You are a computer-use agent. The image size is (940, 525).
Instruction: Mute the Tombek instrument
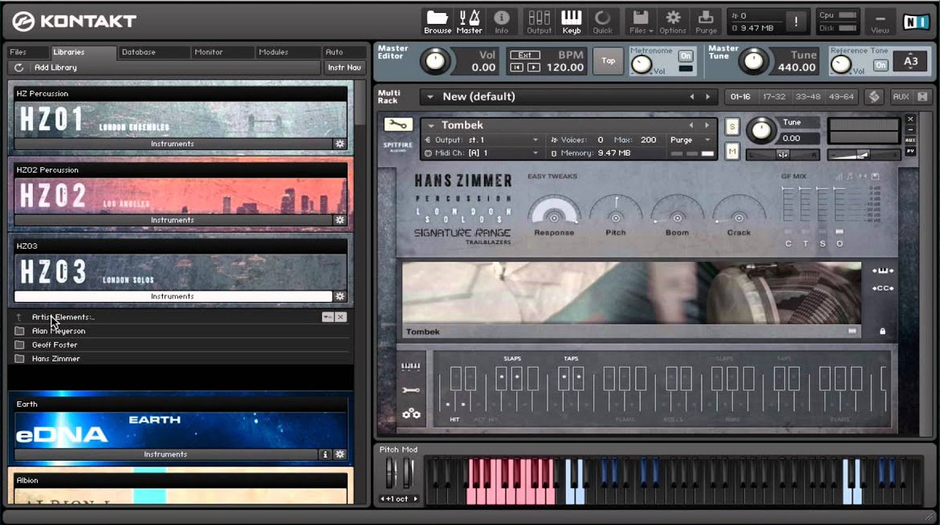[x=732, y=153]
